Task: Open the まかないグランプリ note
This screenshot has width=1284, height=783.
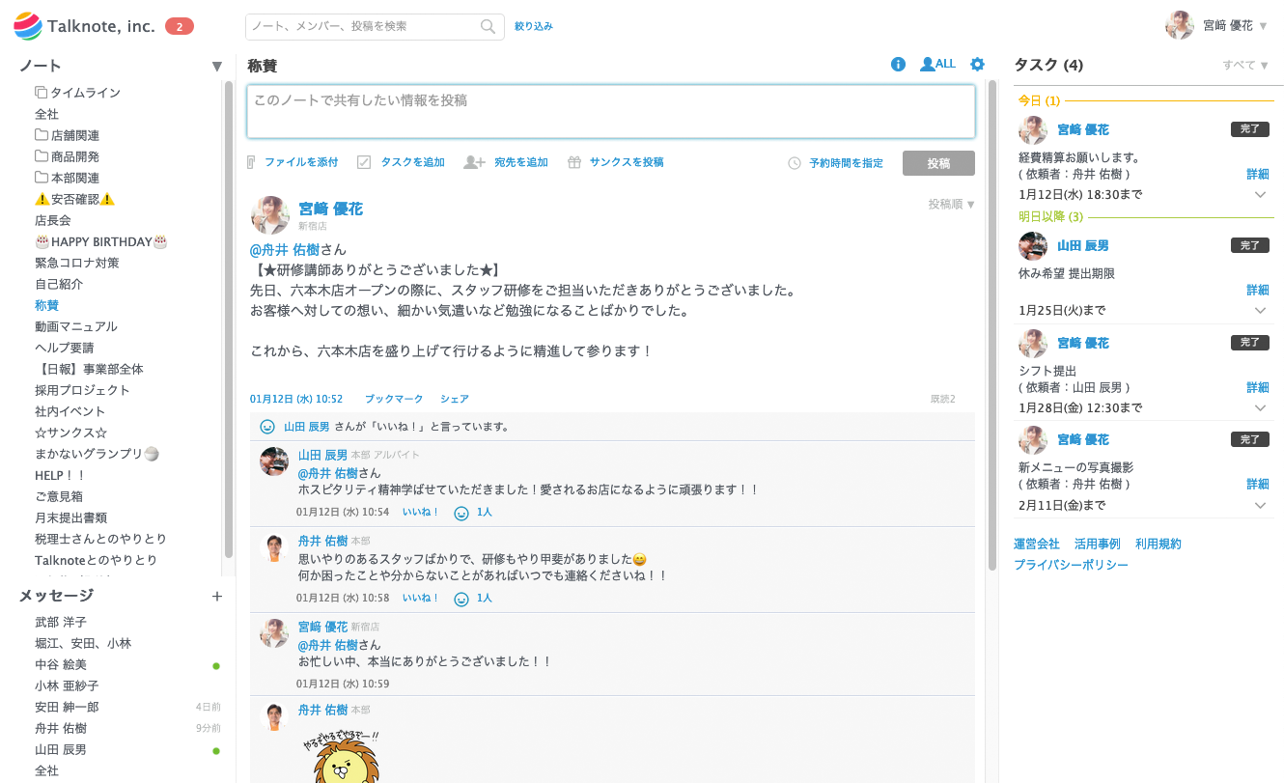Action: [x=97, y=454]
